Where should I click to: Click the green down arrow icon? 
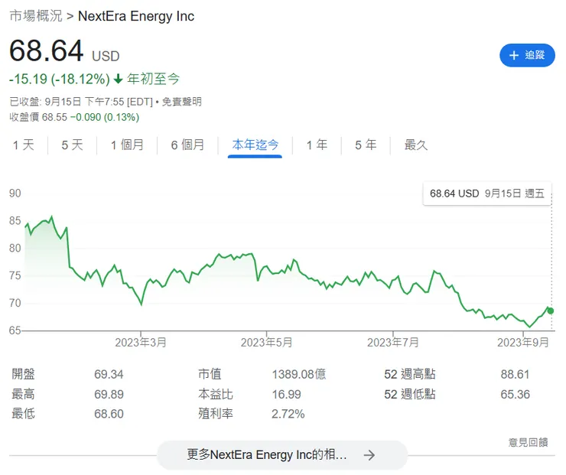tap(118, 79)
